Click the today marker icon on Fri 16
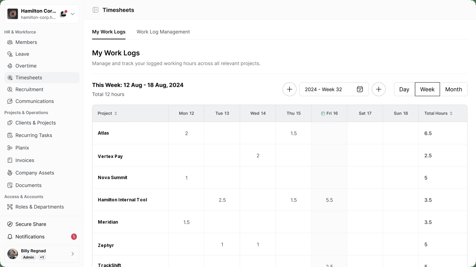 click(x=323, y=113)
